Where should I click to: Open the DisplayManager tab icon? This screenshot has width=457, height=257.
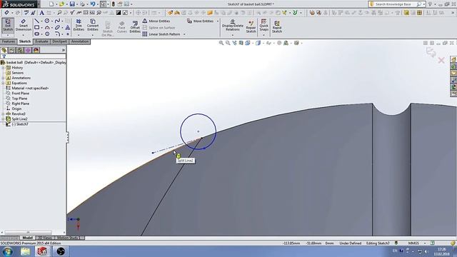(36, 50)
